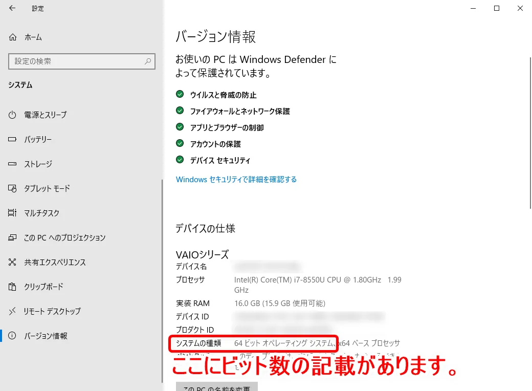The image size is (532, 391).
Task: Click アプリとブラウザーの制御 text
Action: 227,127
